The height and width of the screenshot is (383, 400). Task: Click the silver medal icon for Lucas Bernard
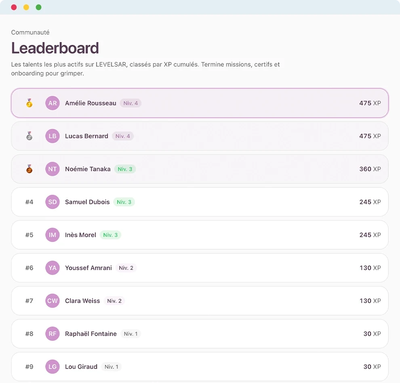pos(29,136)
